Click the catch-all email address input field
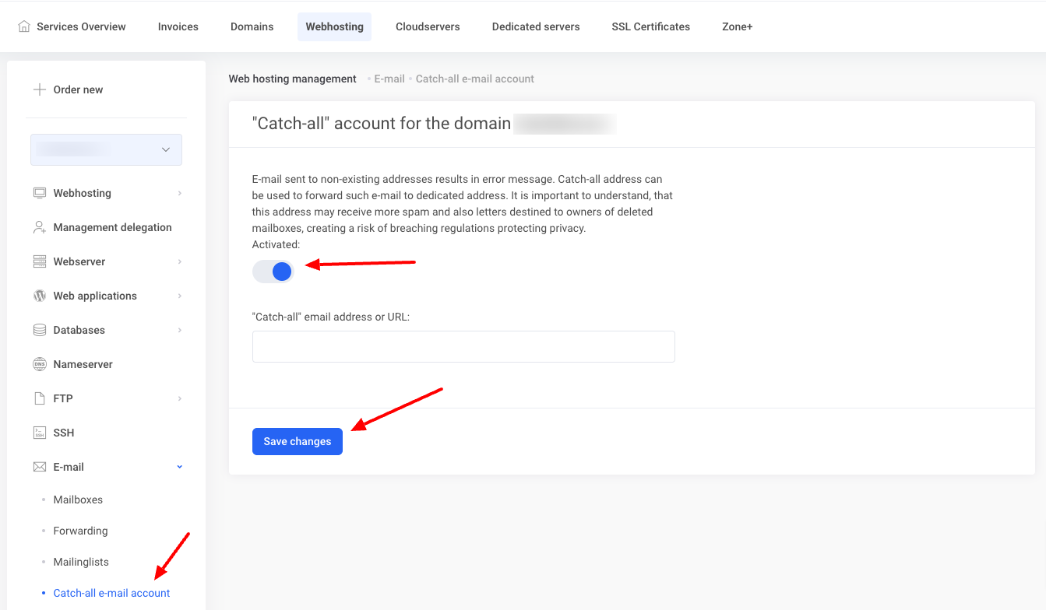This screenshot has width=1046, height=610. [x=463, y=346]
